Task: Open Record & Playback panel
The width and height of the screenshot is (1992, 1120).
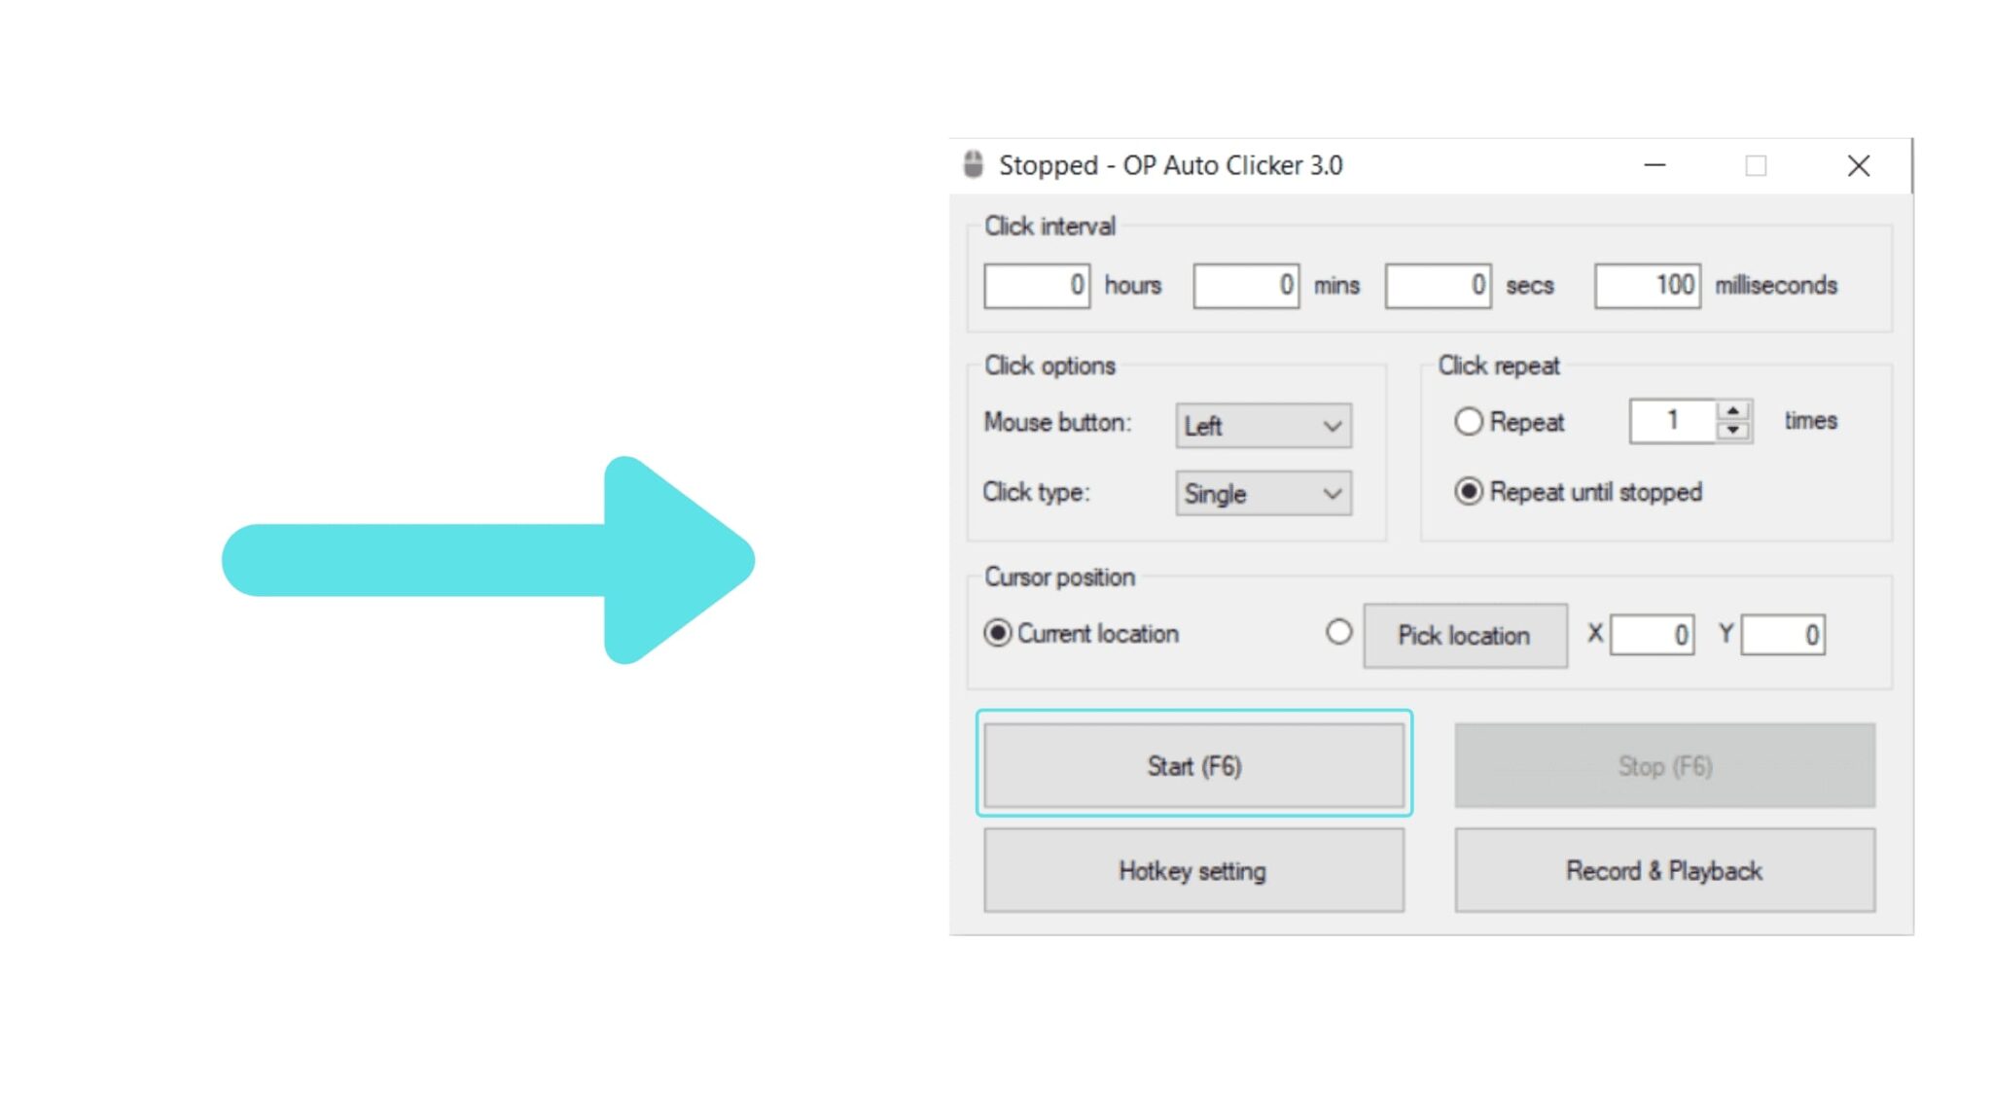Action: tap(1663, 871)
